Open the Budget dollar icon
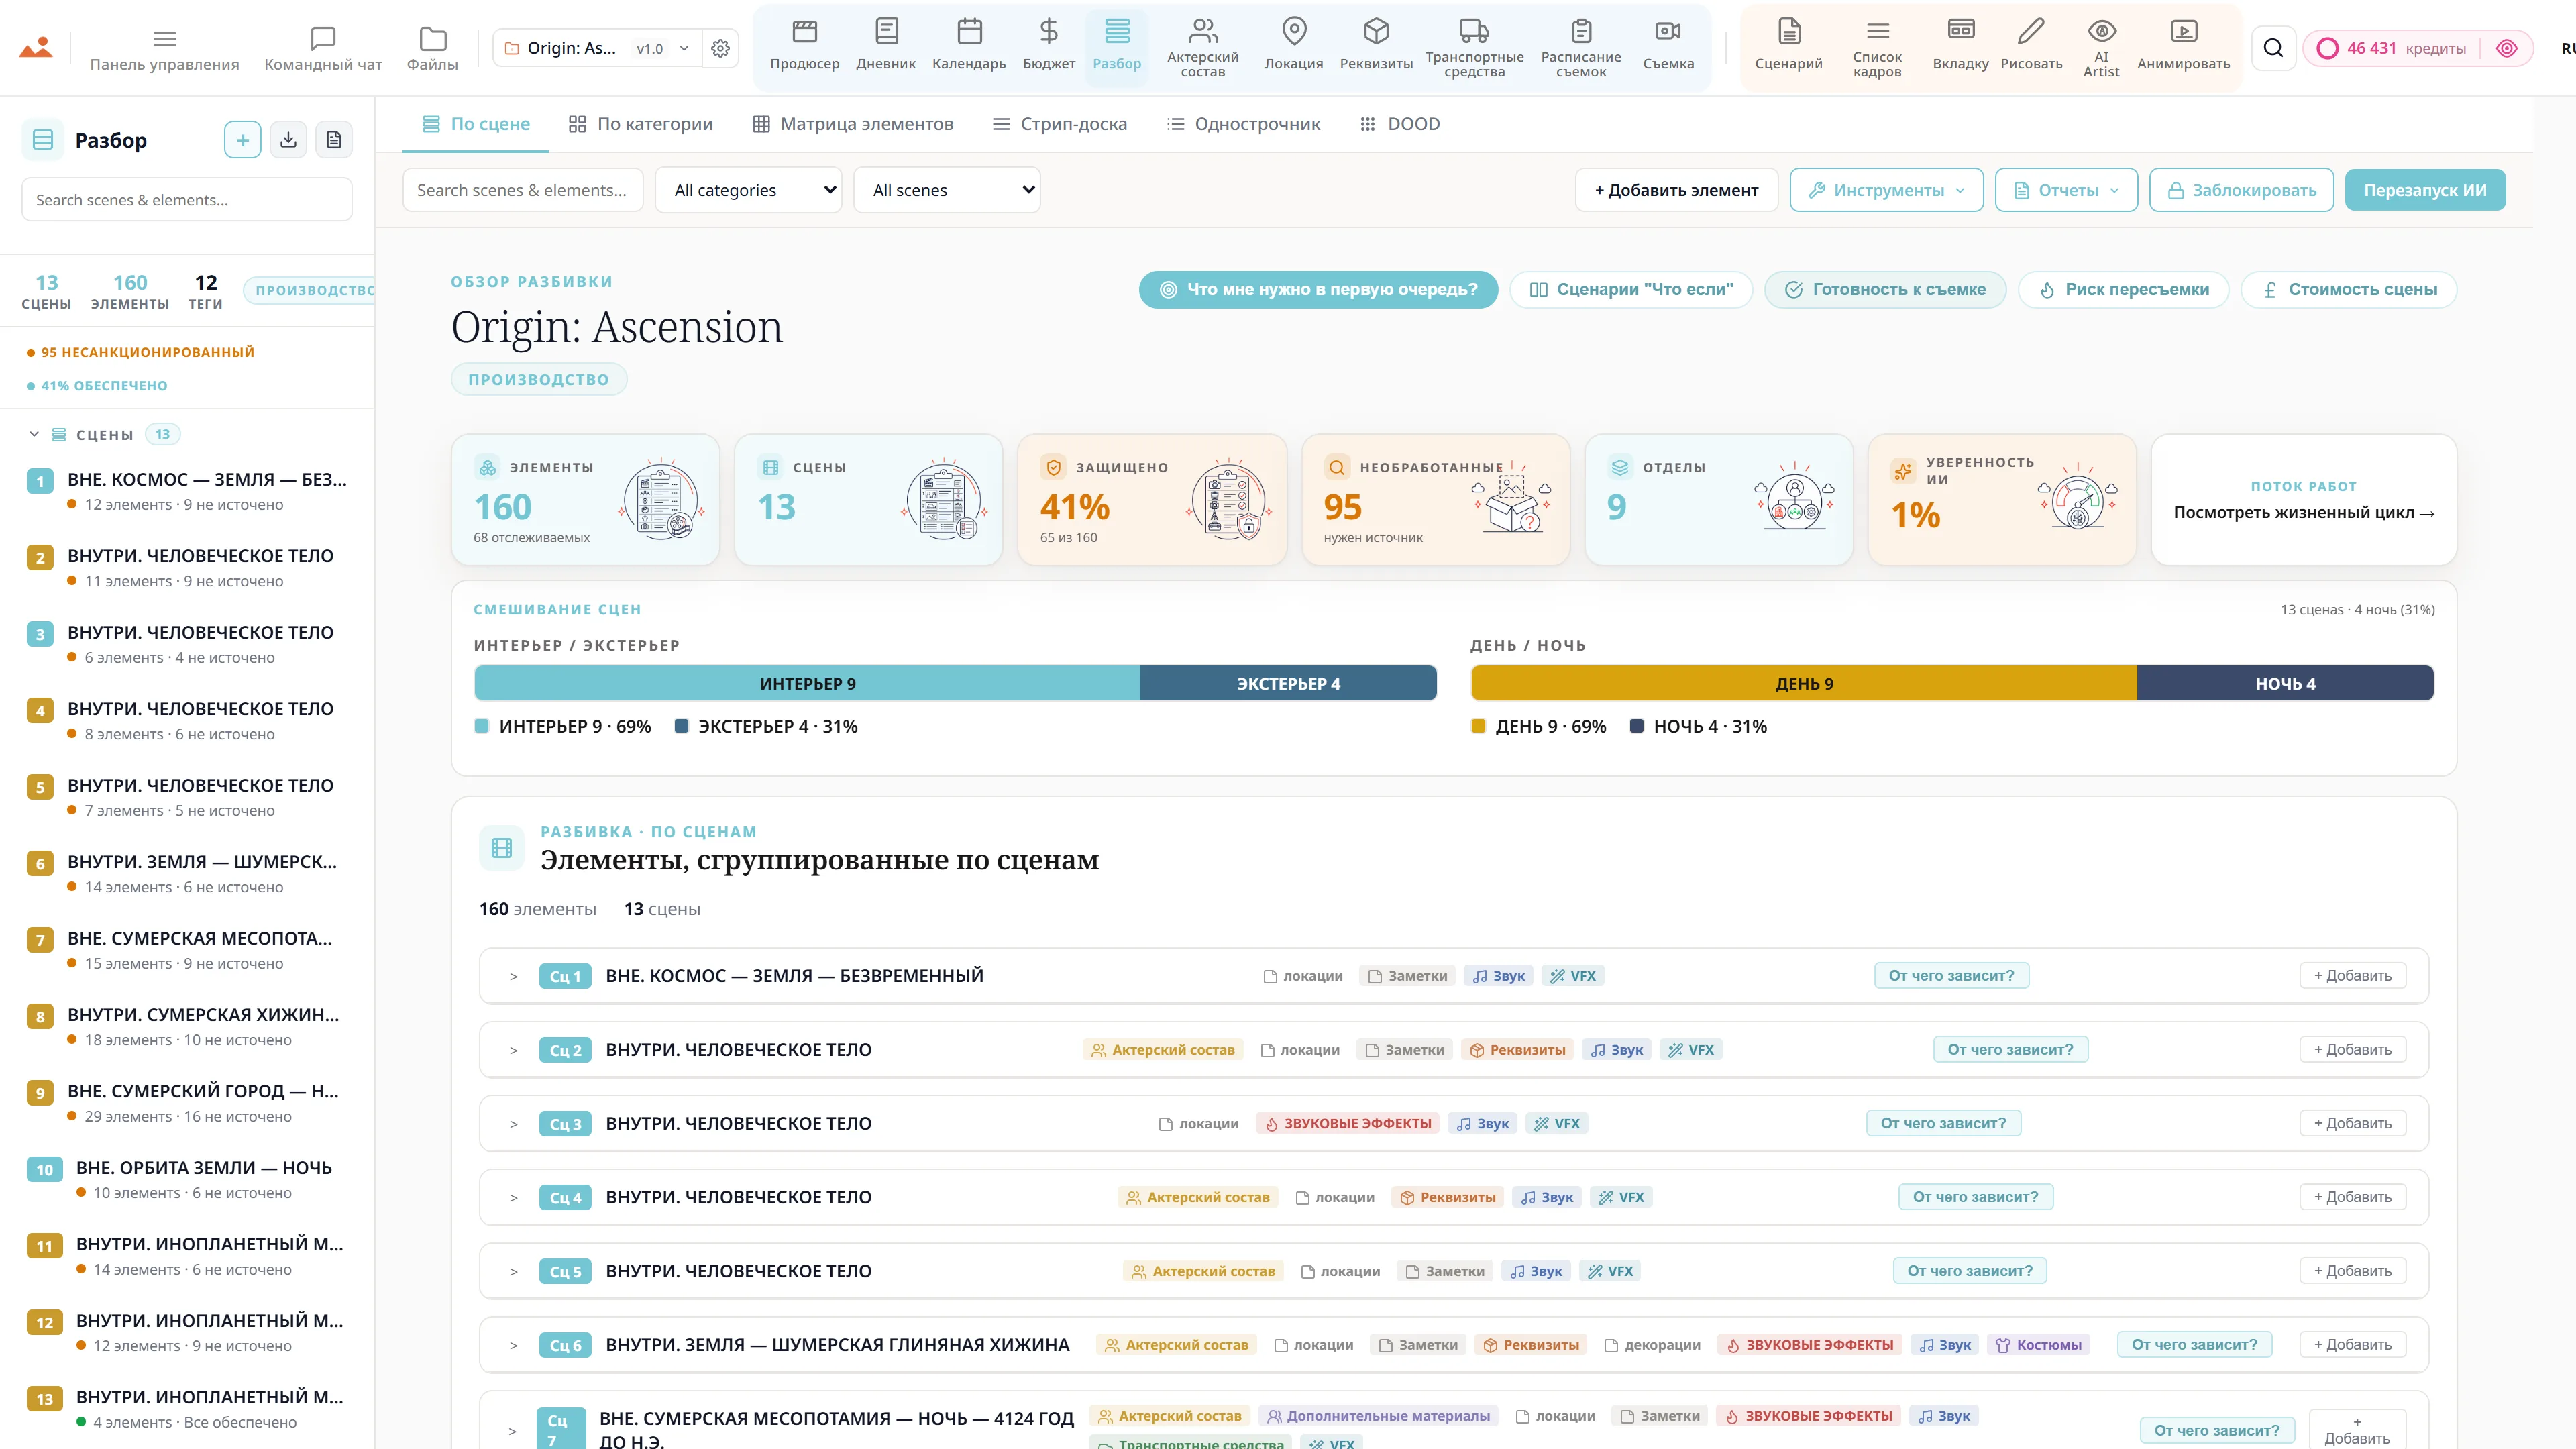 pos(1048,32)
